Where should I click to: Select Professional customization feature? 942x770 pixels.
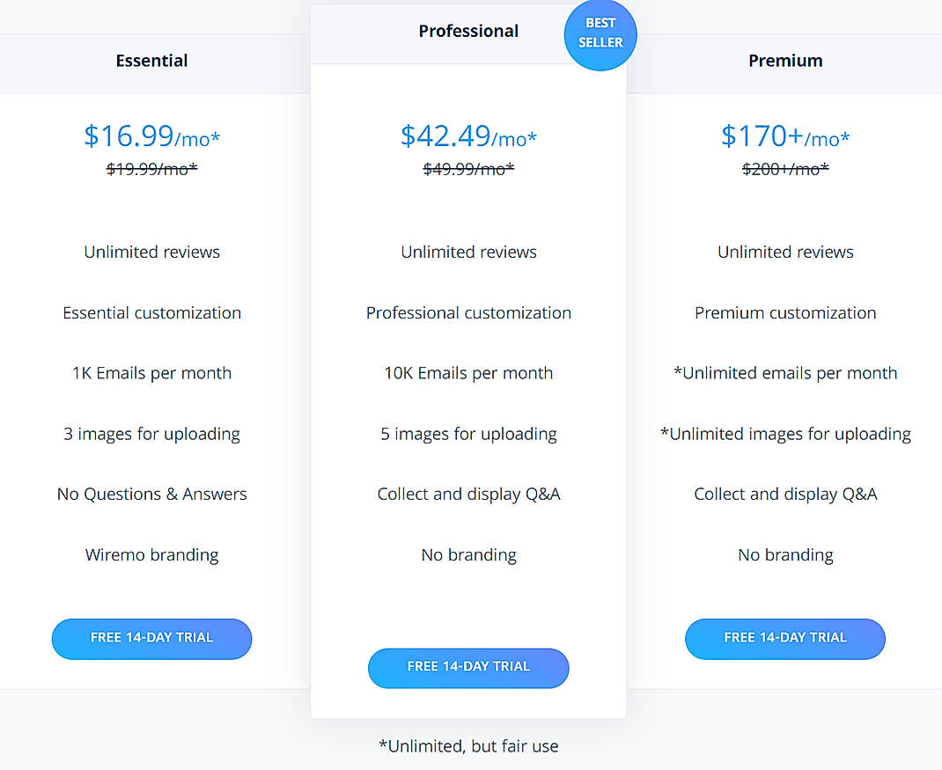(468, 312)
